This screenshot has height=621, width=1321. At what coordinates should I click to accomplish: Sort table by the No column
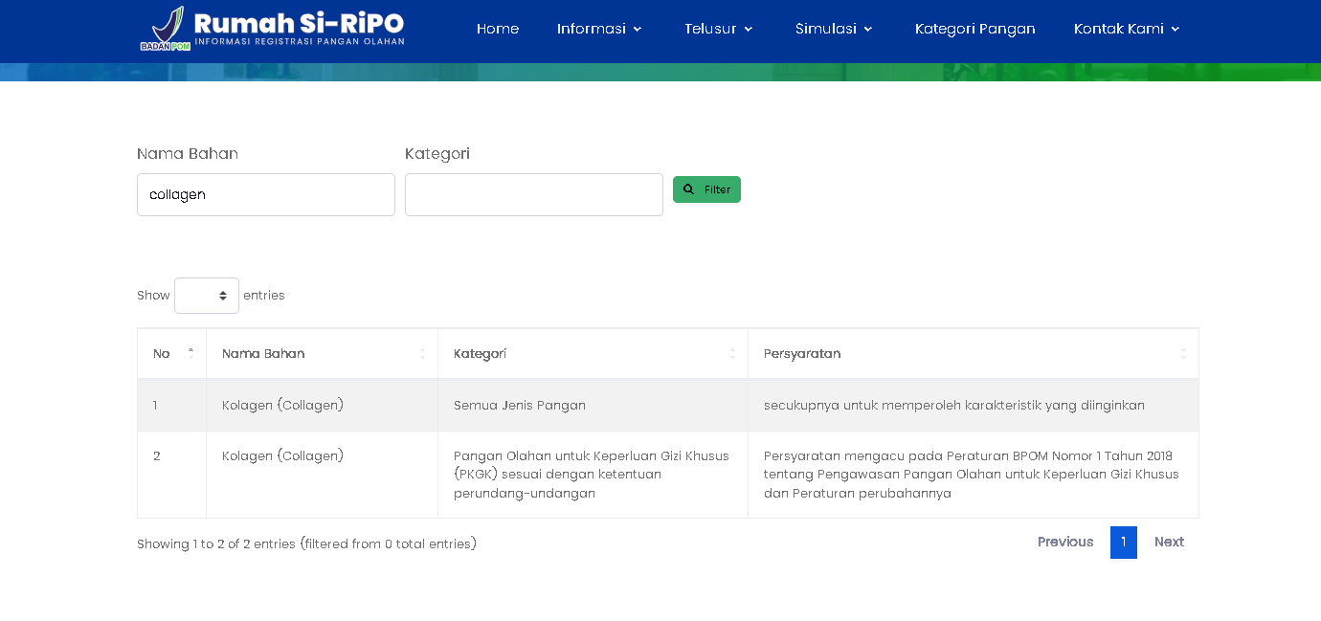coord(171,354)
